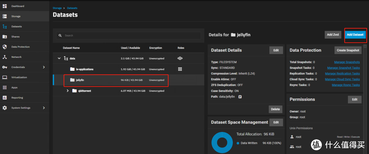This screenshot has width=369, height=154.
Task: Open the Virtualization menu item
Action: pyautogui.click(x=19, y=78)
